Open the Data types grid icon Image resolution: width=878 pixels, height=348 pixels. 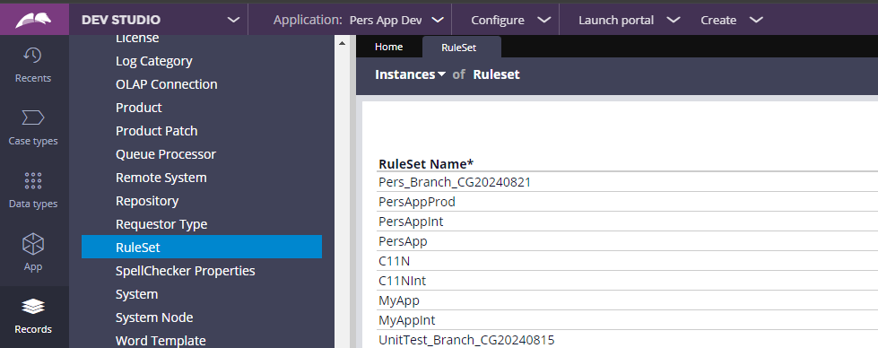point(33,181)
